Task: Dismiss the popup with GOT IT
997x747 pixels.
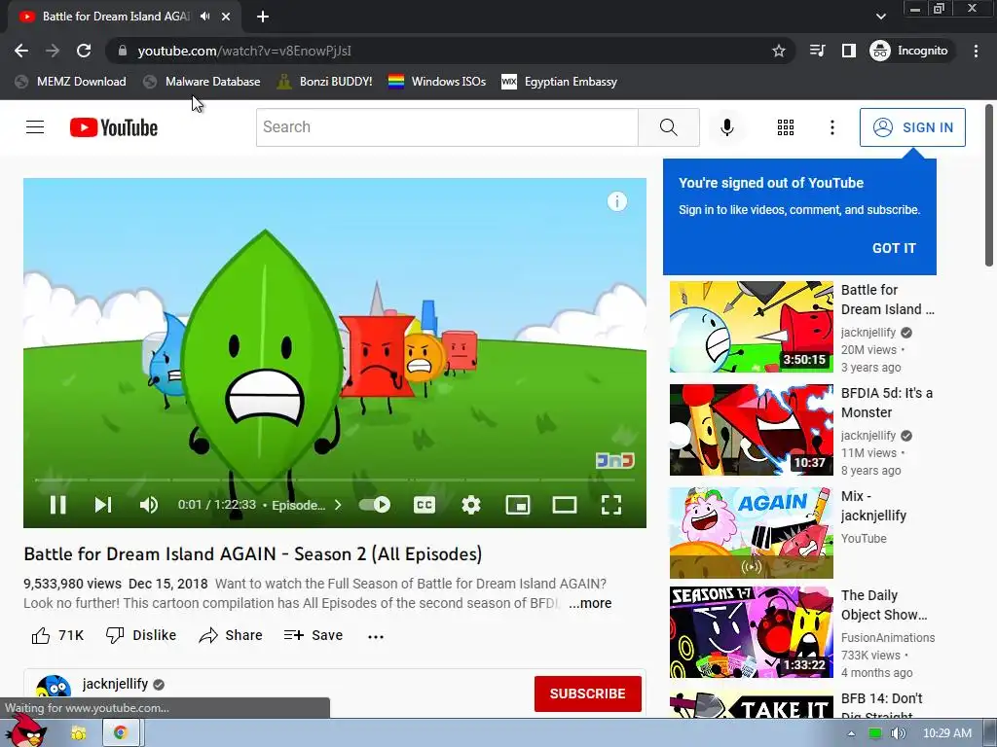Action: pos(894,248)
